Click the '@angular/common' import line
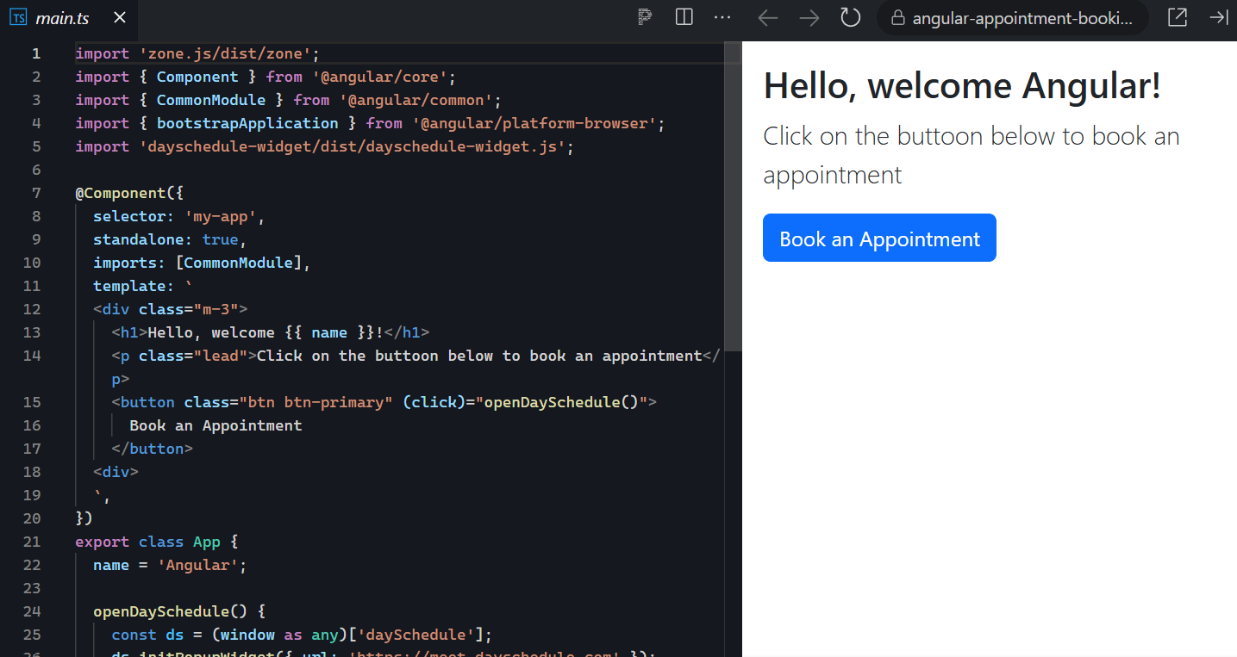The height and width of the screenshot is (657, 1237). pyautogui.click(x=288, y=100)
